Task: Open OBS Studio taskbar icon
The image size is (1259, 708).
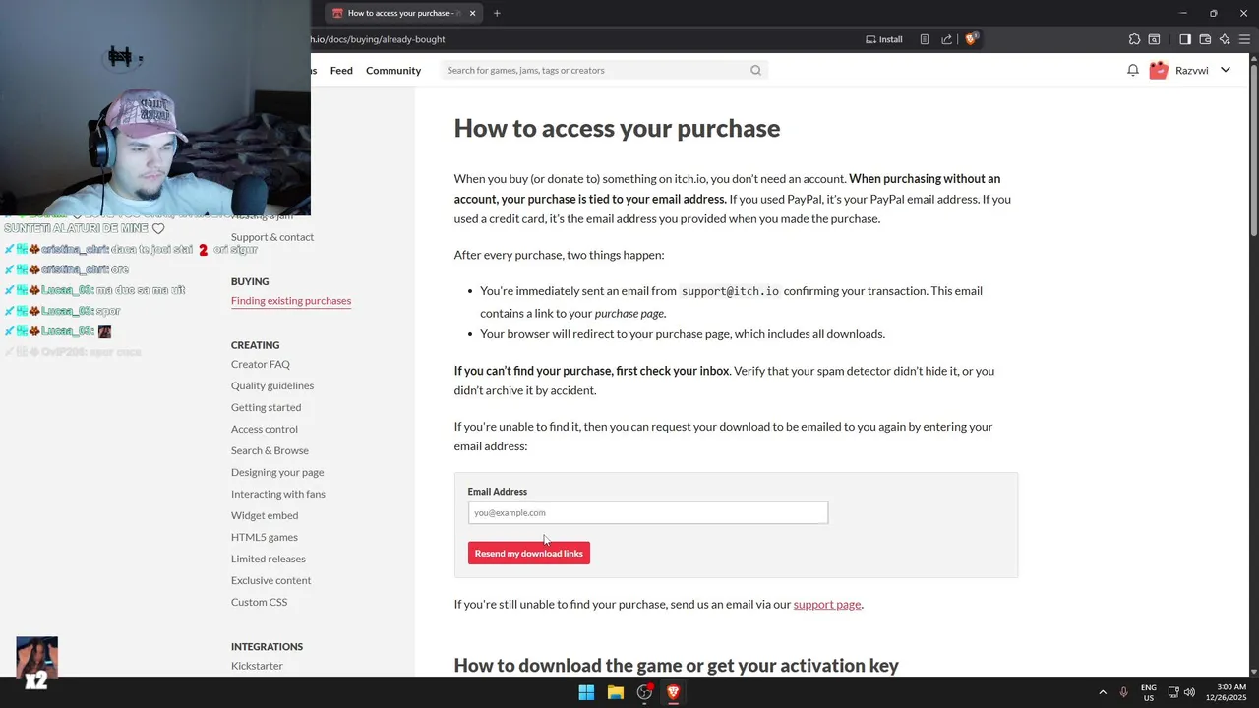Action: tap(644, 692)
